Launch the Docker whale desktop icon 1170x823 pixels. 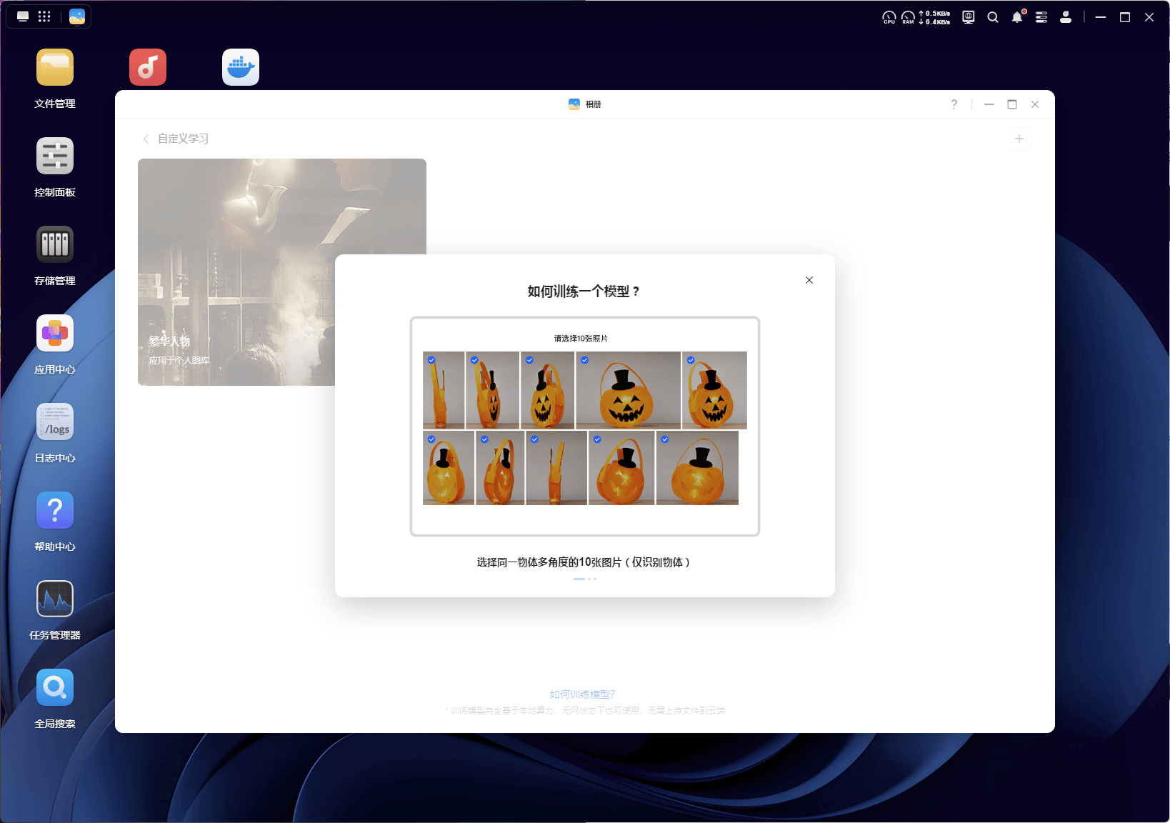(x=241, y=68)
